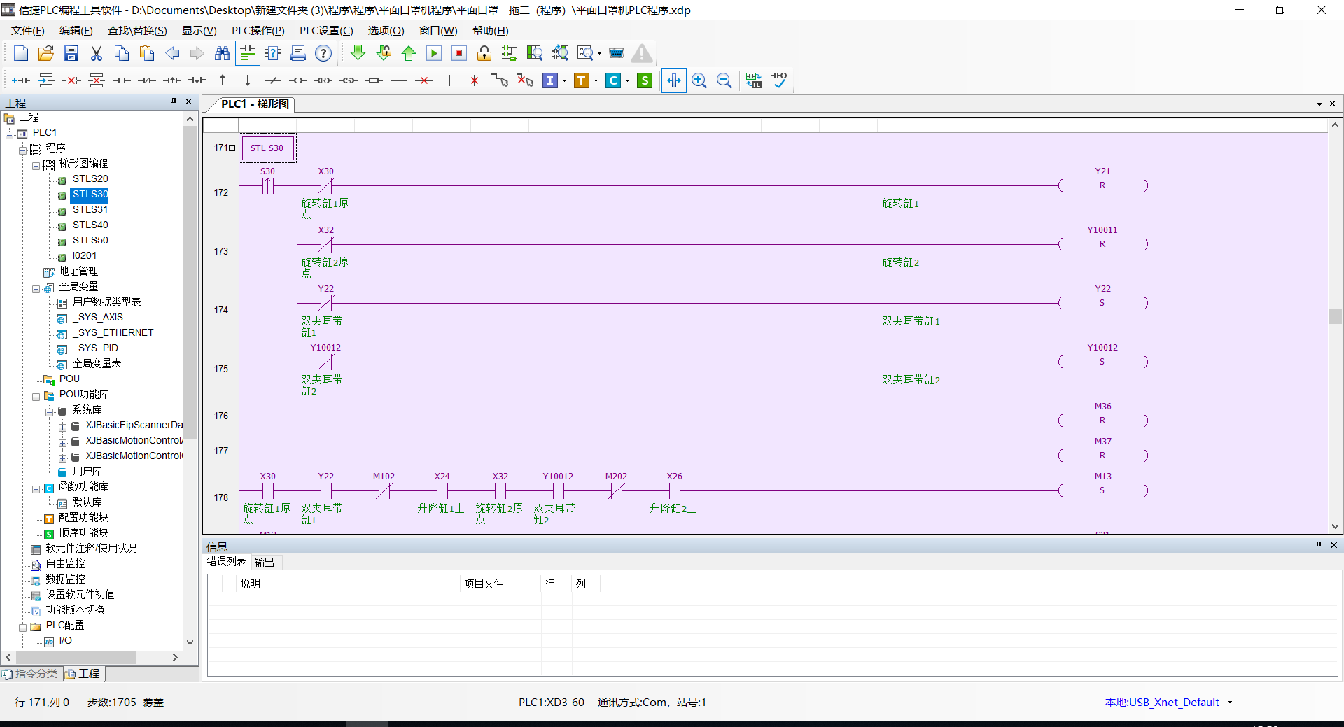Click the green Run PLC play button
This screenshot has height=727, width=1344.
(x=434, y=54)
